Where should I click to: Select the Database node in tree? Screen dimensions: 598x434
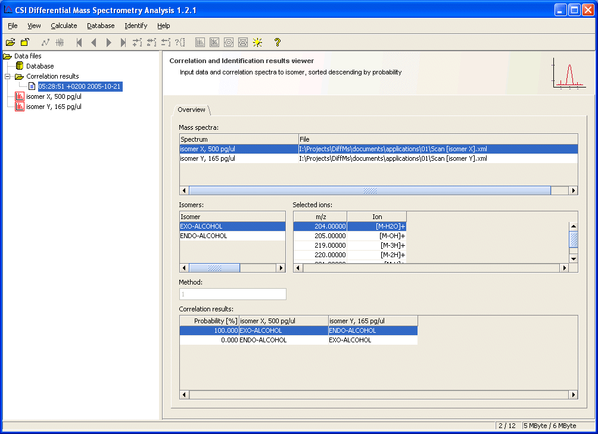point(39,66)
